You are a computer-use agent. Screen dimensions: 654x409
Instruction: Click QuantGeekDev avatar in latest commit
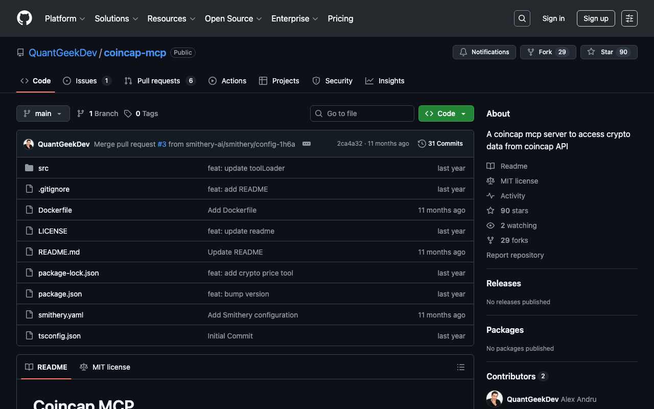point(29,144)
